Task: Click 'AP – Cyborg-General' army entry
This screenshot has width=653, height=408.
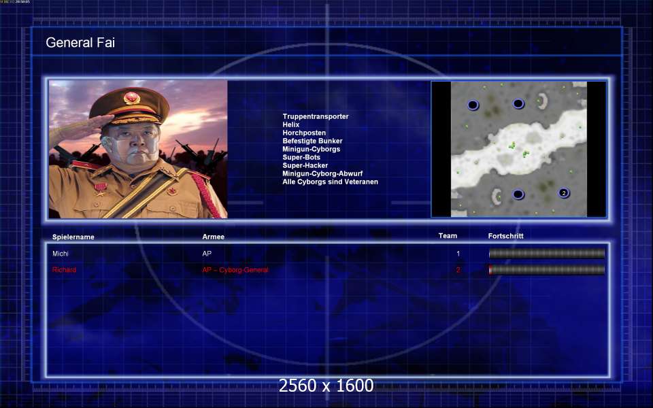Action: 235,270
